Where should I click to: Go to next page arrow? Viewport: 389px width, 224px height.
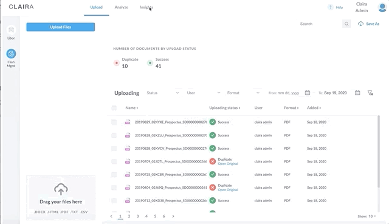173,216
